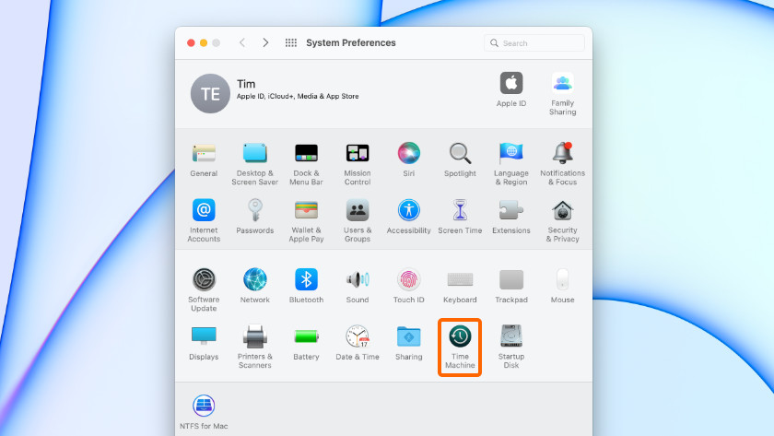Open Dock & Menu Bar preferences
The height and width of the screenshot is (436, 774).
click(x=306, y=164)
